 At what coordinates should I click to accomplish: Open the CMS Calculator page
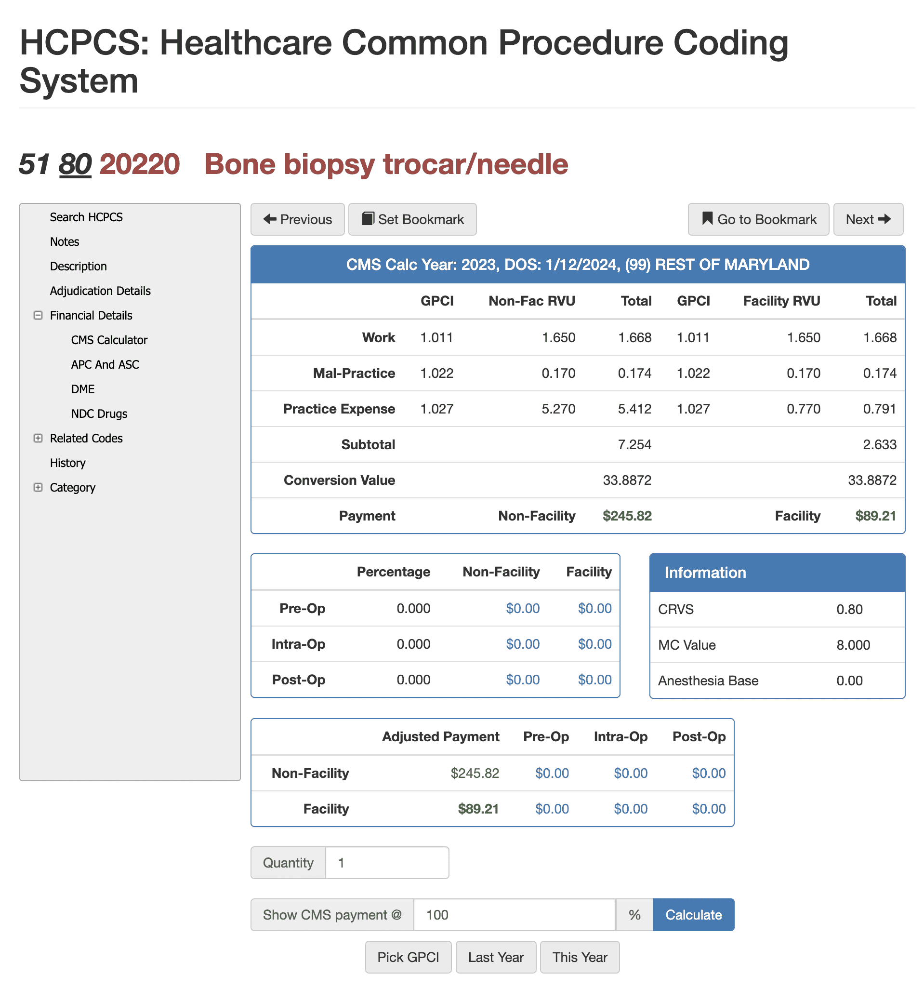pos(109,340)
